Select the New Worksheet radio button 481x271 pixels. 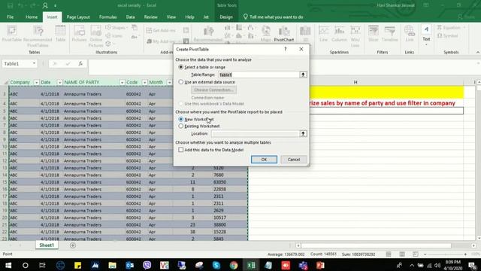[x=181, y=119]
